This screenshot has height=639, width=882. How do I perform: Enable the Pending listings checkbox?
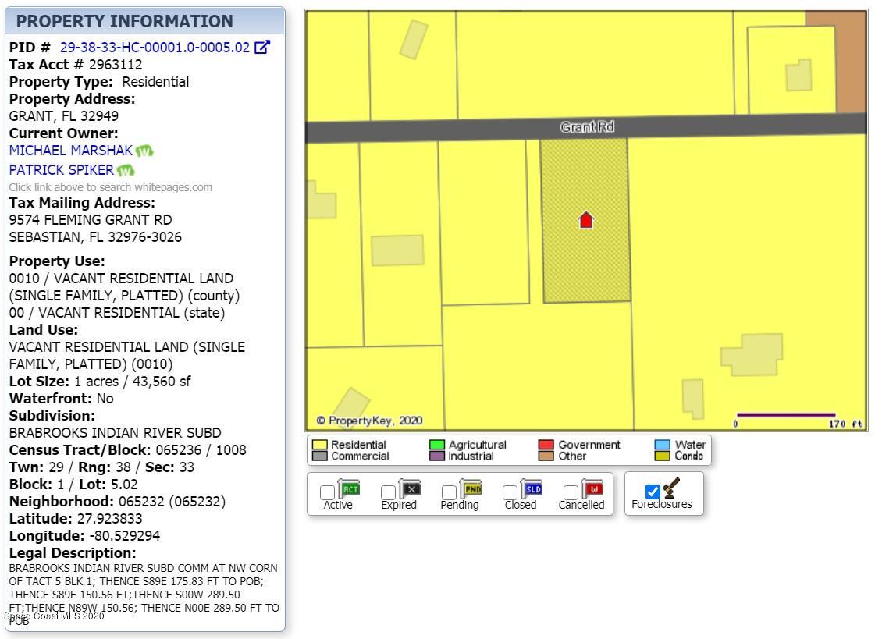(x=449, y=492)
